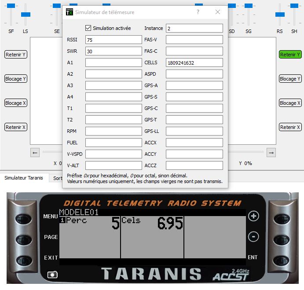Toggle Retenir X for the left stick
The image size is (304, 290).
tap(16, 127)
